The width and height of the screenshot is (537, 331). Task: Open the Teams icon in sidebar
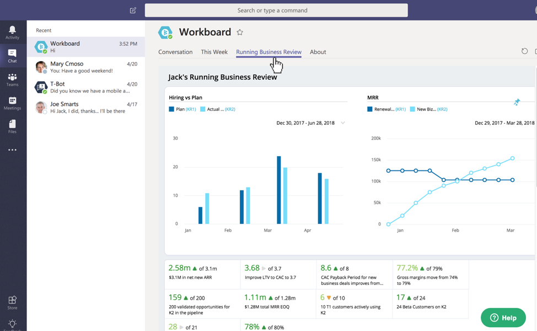(x=12, y=80)
